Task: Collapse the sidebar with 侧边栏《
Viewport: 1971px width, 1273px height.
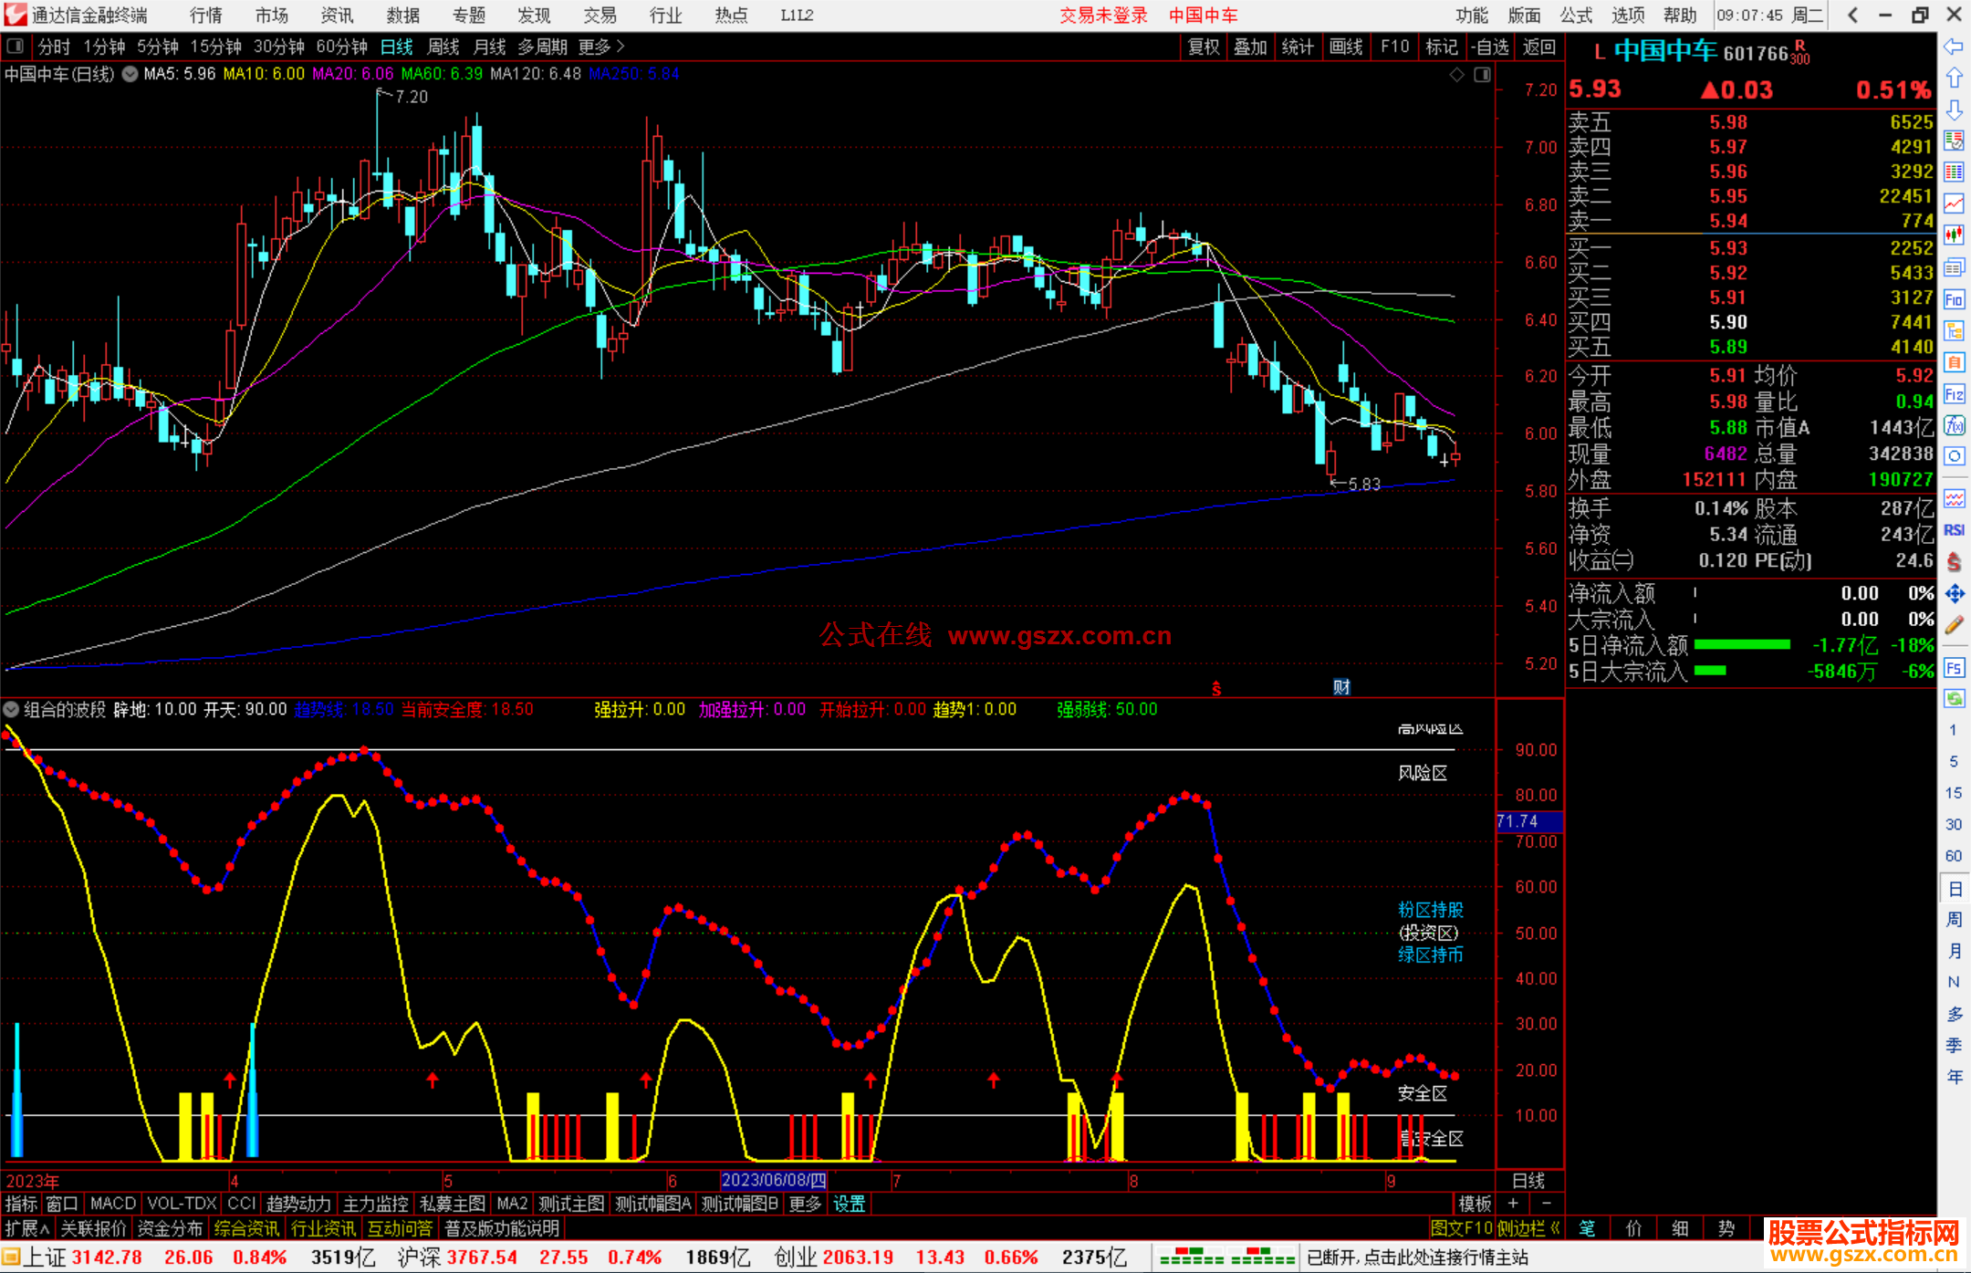Action: 1528,1228
